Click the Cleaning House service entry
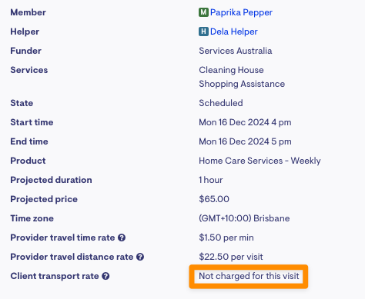Viewport: 365px width, 299px height. 231,70
